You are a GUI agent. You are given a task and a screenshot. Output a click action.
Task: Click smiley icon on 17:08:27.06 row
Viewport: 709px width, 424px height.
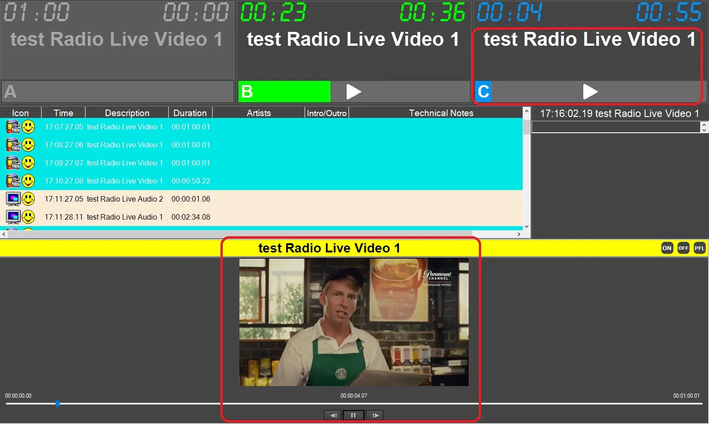(29, 145)
